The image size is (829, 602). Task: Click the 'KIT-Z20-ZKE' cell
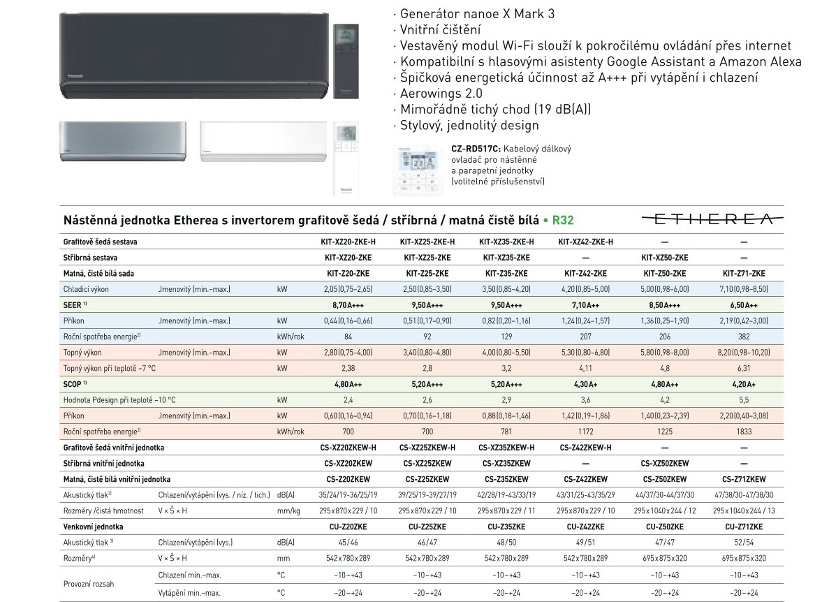(348, 273)
